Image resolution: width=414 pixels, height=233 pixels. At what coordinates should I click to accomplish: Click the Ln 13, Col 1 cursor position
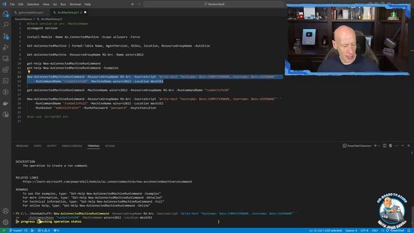pyautogui.click(x=325, y=230)
